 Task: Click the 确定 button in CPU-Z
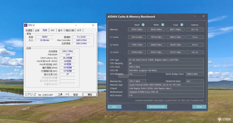pos(90,94)
